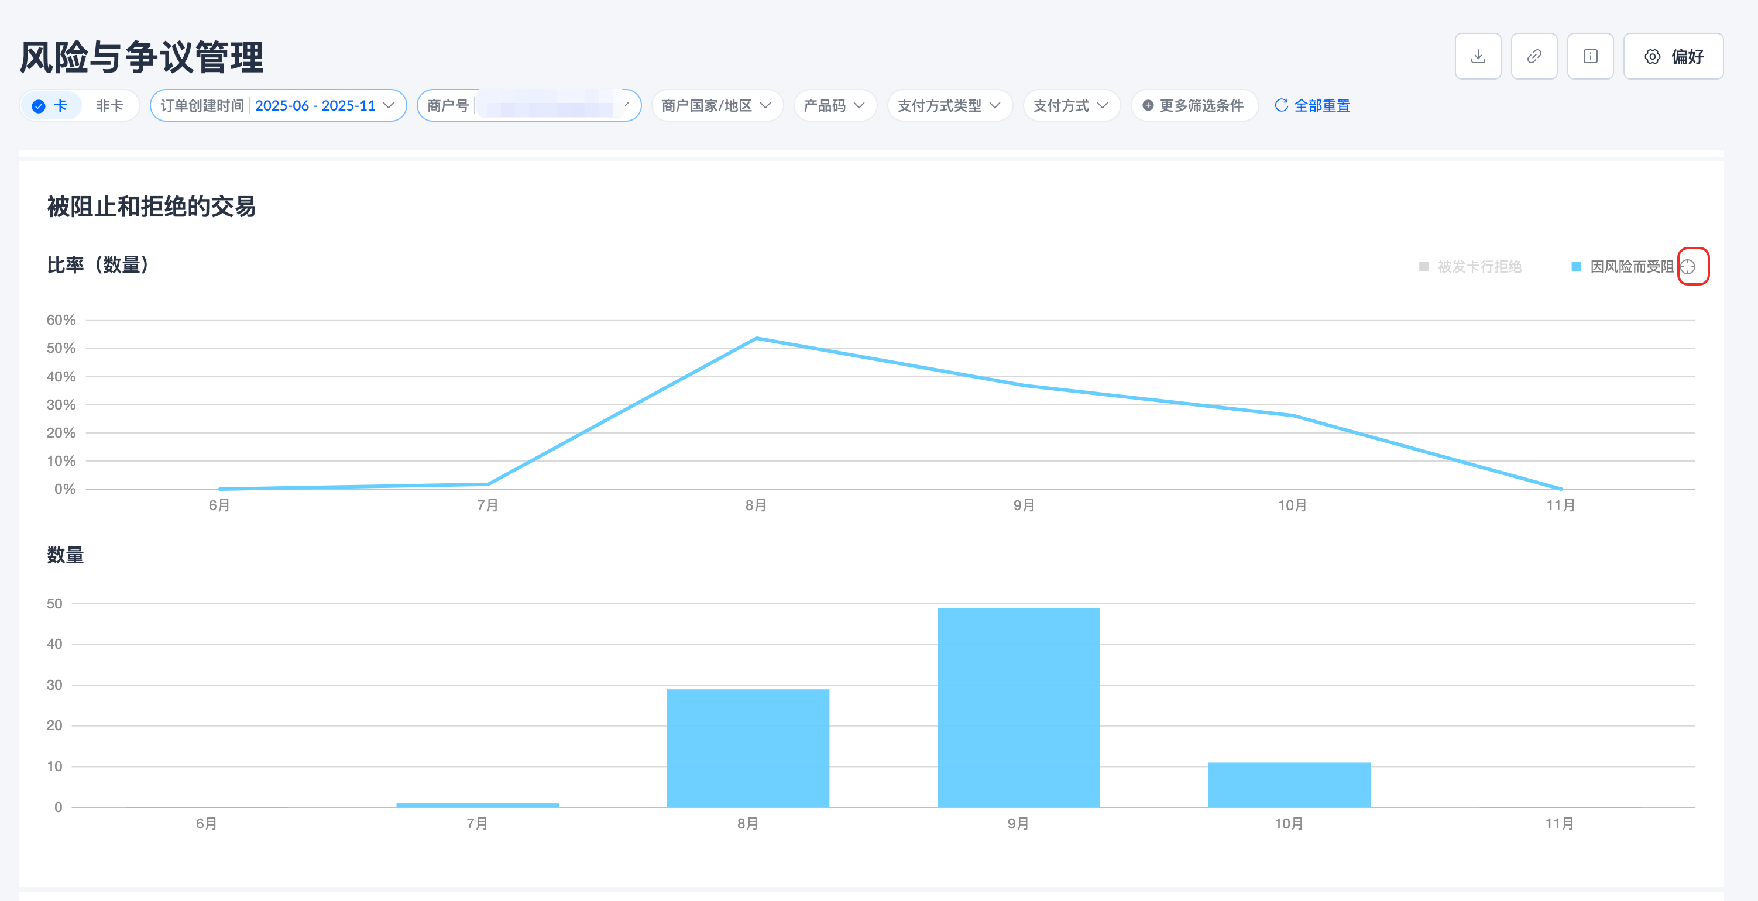1758x901 pixels.
Task: Click the gear icon in 偏好 button
Action: [x=1651, y=57]
